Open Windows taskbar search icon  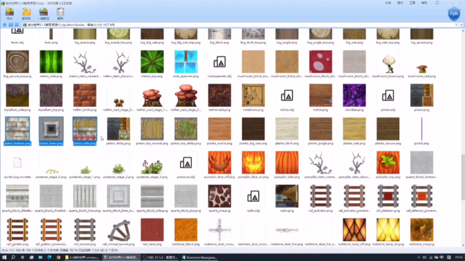click(14, 257)
